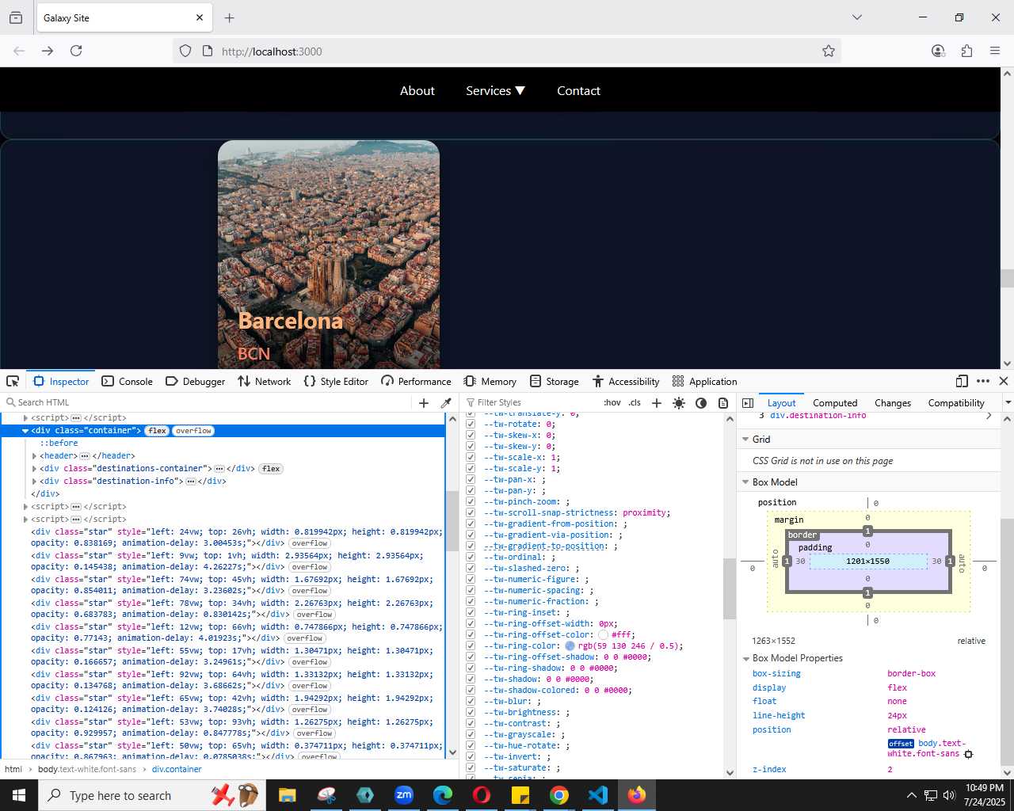
Task: Open the Style Editor tab
Action: point(336,381)
